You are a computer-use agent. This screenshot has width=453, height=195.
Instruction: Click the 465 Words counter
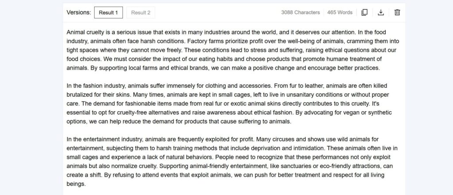coord(340,12)
